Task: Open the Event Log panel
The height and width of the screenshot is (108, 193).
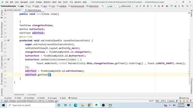Action: click(x=184, y=98)
